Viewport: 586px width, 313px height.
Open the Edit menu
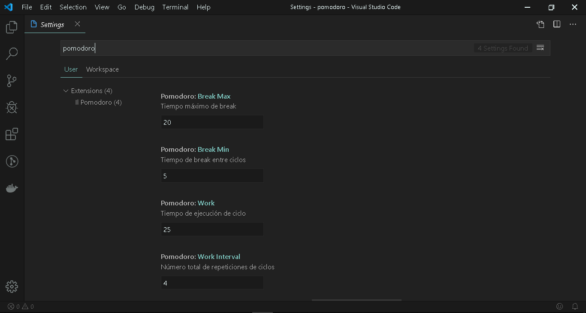tap(46, 7)
